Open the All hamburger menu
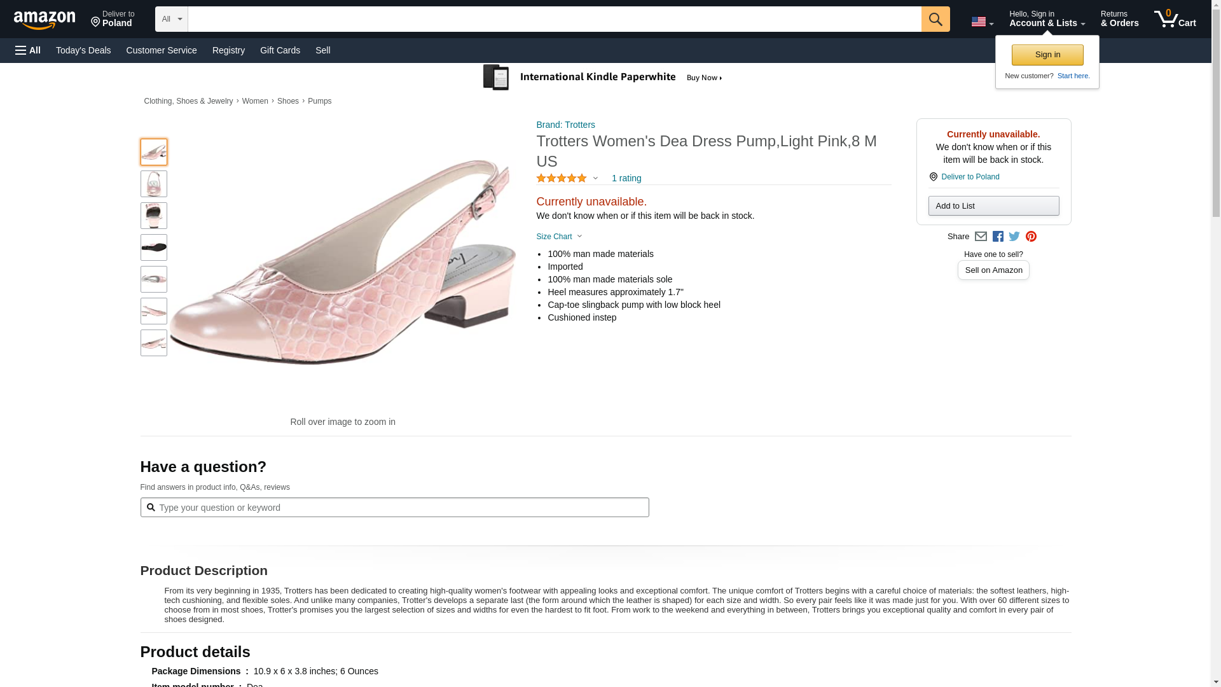This screenshot has width=1221, height=687. (28, 50)
